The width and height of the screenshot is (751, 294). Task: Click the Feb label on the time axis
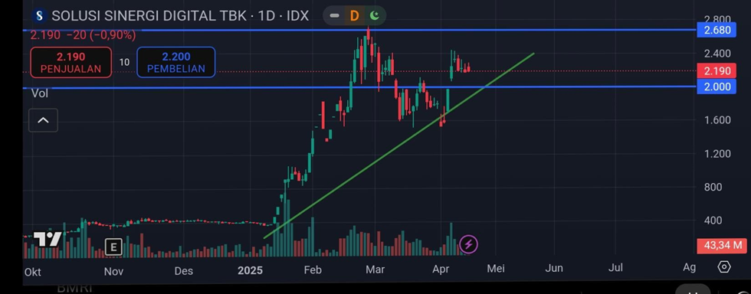coord(313,270)
